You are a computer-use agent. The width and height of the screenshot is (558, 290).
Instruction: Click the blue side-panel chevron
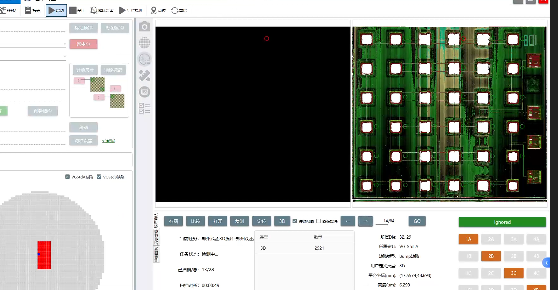coord(546,263)
